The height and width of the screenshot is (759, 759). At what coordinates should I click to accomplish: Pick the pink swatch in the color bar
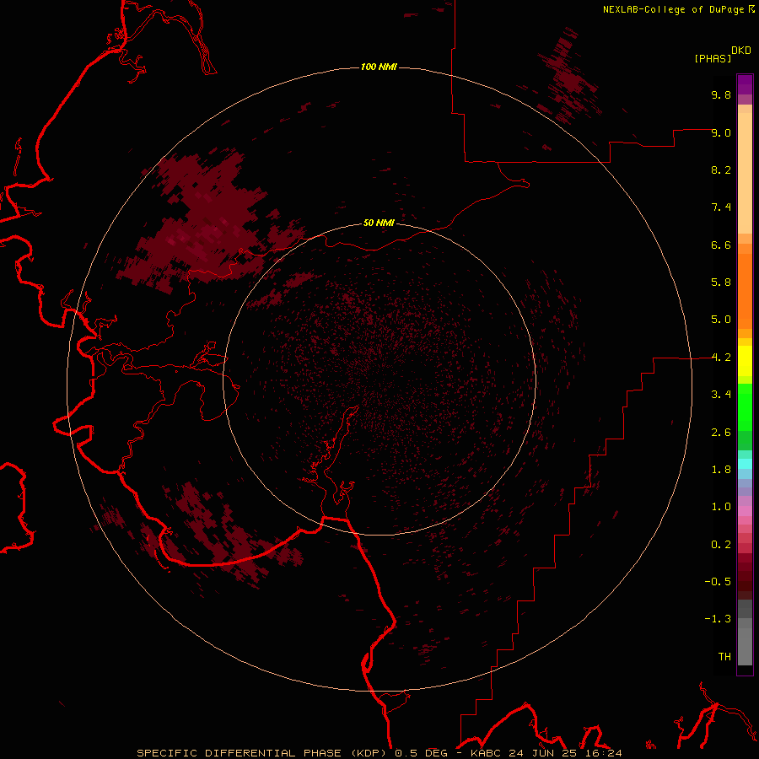[x=745, y=511]
